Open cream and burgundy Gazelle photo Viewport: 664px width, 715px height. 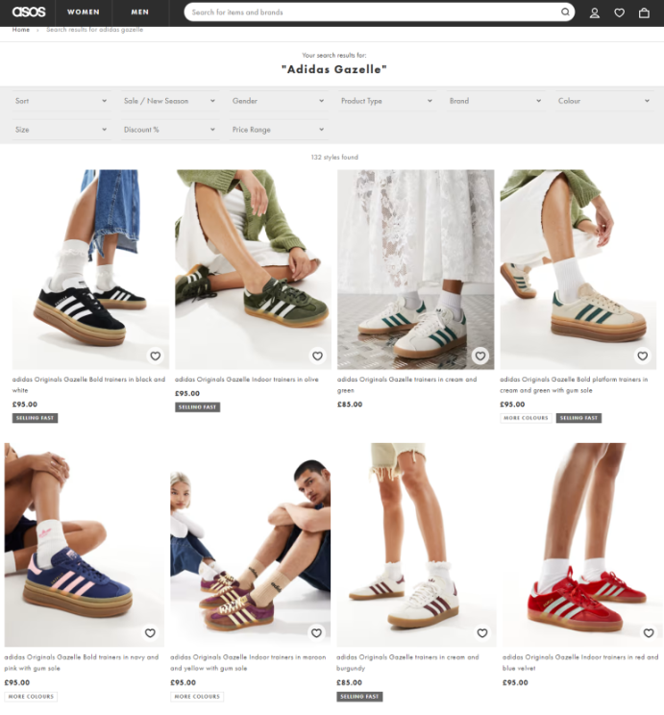[x=416, y=545]
